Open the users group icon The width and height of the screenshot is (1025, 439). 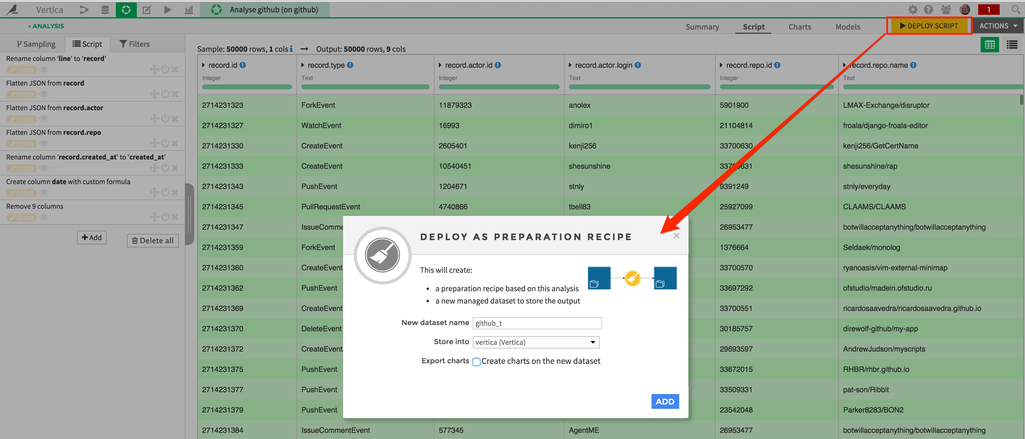point(946,10)
